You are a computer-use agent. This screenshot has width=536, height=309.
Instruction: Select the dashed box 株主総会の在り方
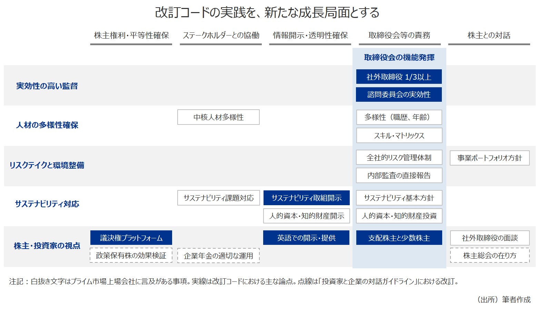pyautogui.click(x=490, y=255)
